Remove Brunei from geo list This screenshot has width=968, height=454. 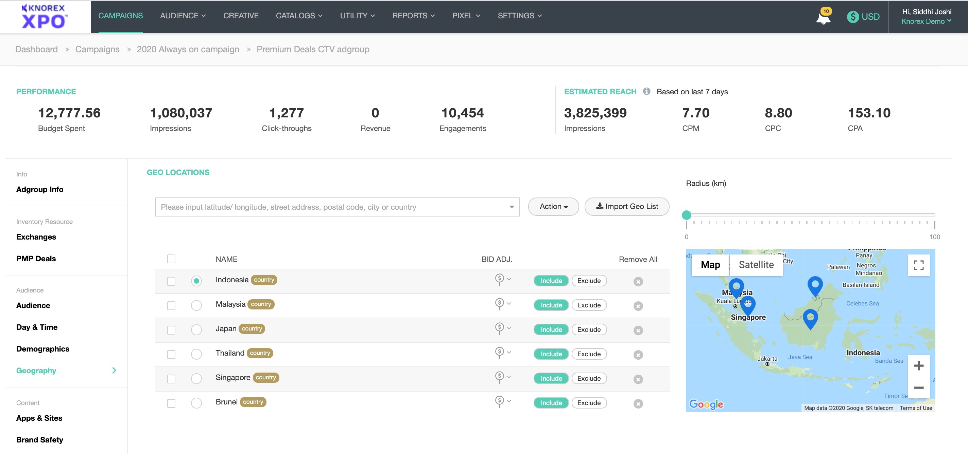pyautogui.click(x=638, y=403)
